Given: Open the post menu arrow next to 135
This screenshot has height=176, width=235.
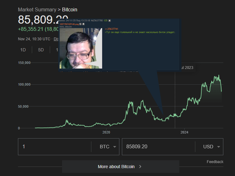Looking at the screenshot, I should [110, 20].
